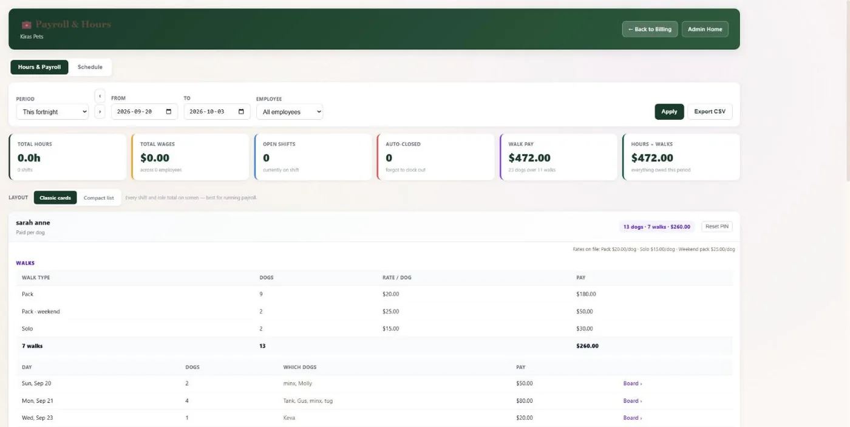The height and width of the screenshot is (427, 850).
Task: Click the 'WALKS' section heading
Action: 25,263
